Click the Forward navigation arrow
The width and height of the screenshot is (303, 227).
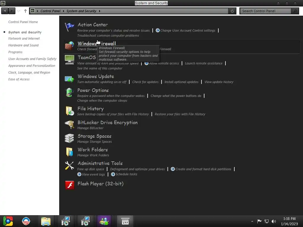(12, 11)
